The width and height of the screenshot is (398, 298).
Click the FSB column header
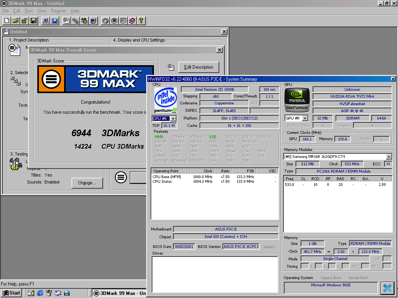[244, 171]
